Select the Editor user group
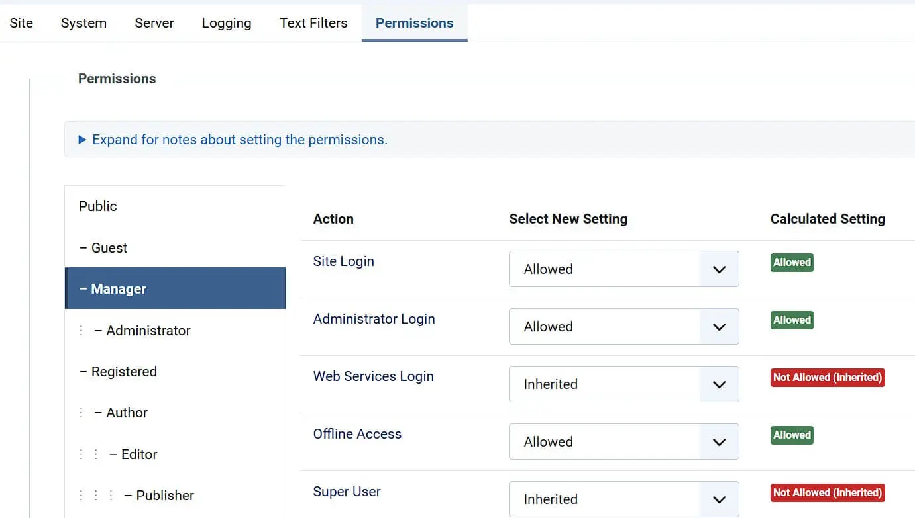This screenshot has height=518, width=915. 138,454
